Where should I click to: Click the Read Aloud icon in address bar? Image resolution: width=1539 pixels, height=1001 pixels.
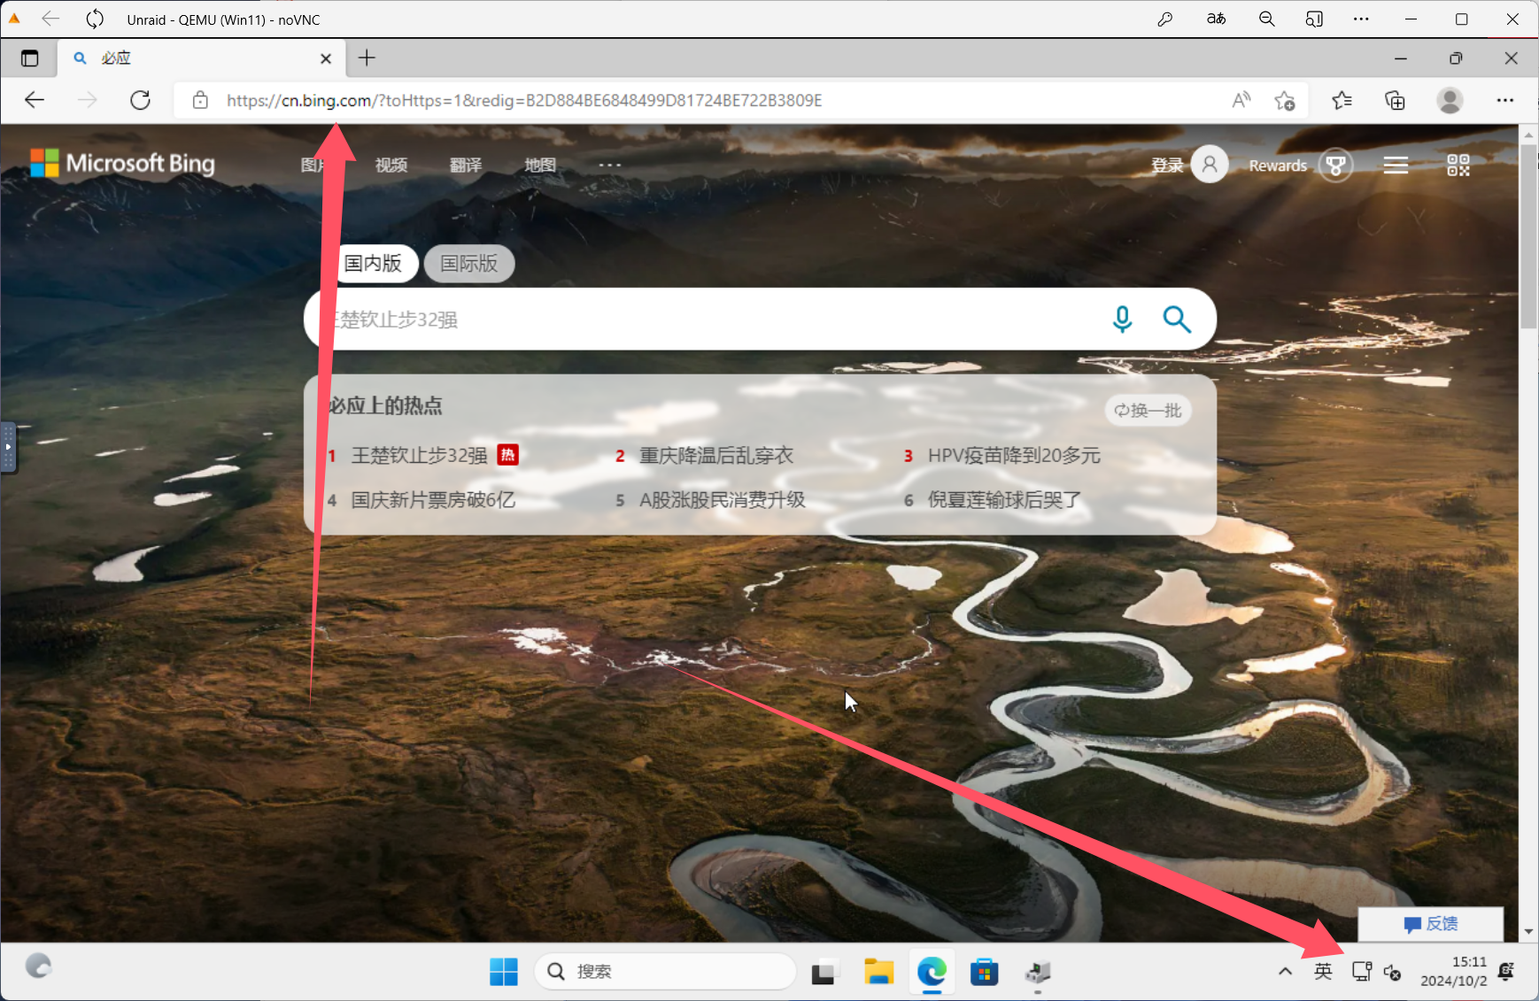point(1241,100)
